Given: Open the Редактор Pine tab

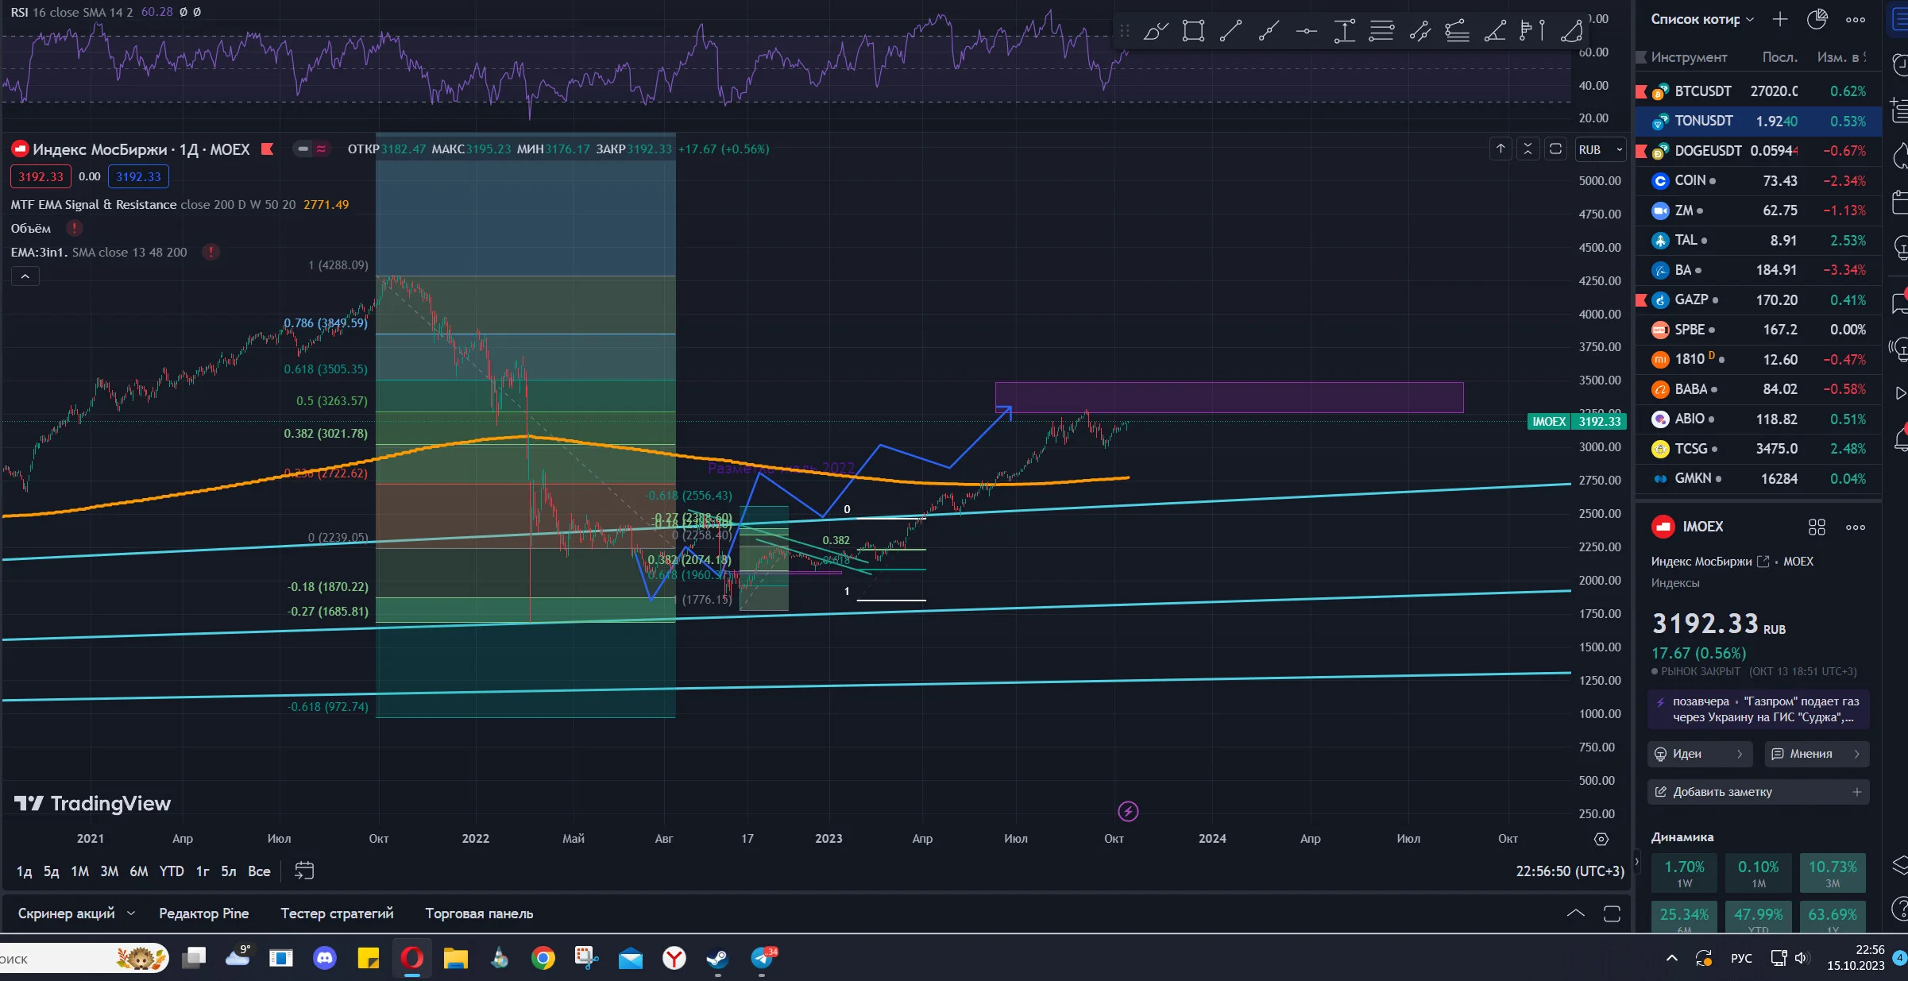Looking at the screenshot, I should pos(203,913).
